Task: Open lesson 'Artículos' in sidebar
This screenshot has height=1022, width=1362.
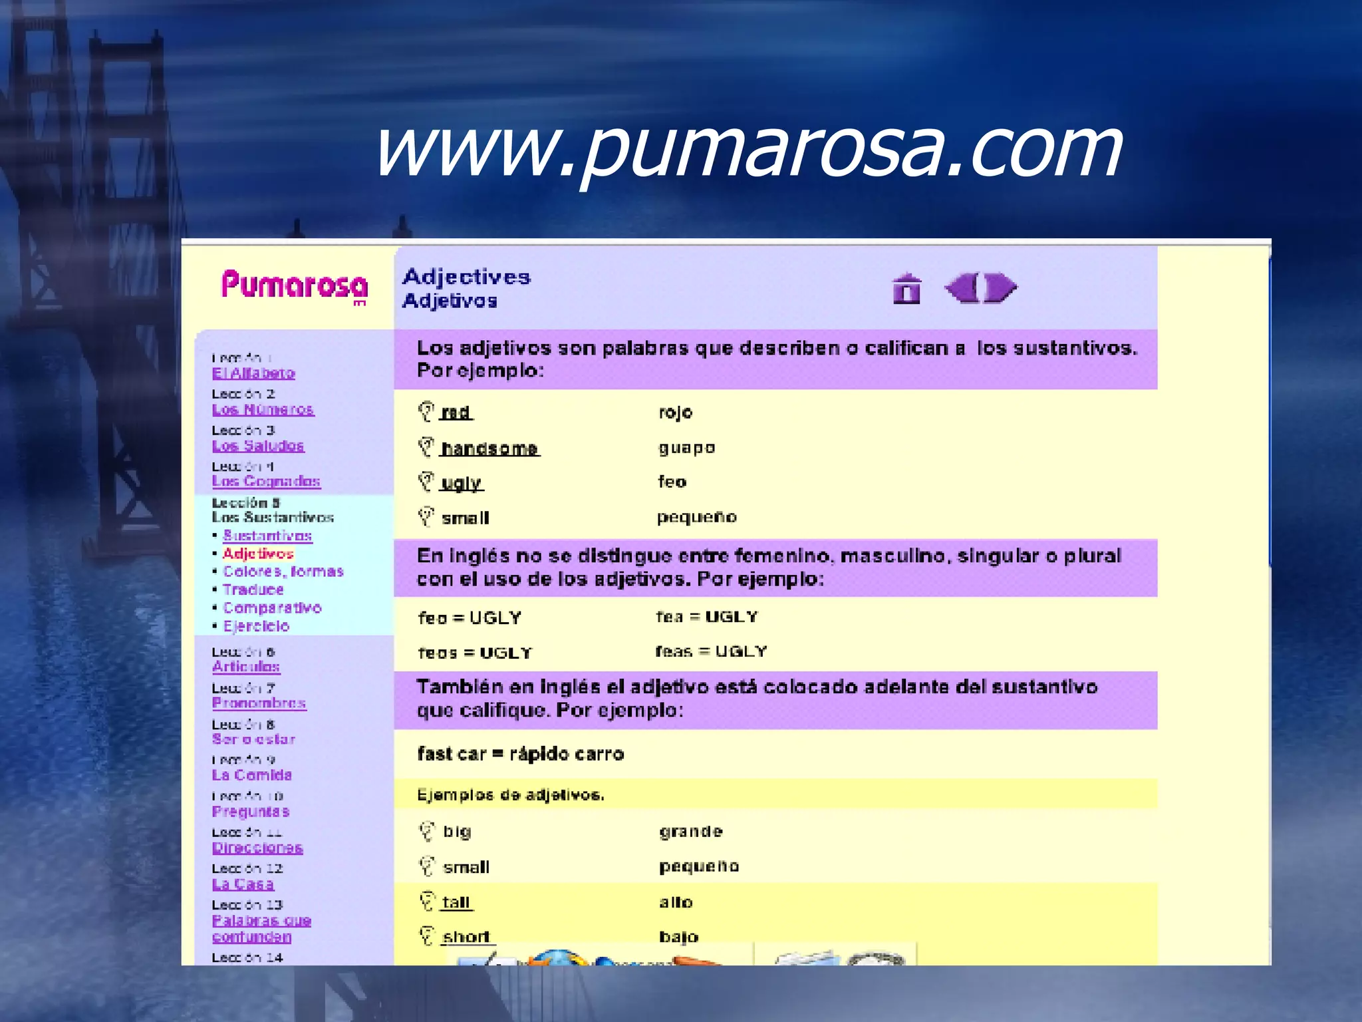Action: tap(245, 667)
